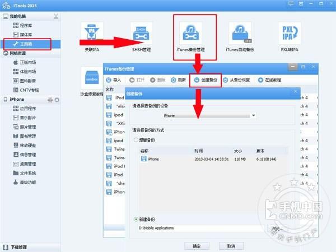Click the feedback icon in iTools title bar
The image size is (336, 252).
291,3
